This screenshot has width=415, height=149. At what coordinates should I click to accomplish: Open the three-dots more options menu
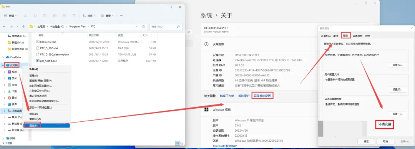(x=121, y=16)
